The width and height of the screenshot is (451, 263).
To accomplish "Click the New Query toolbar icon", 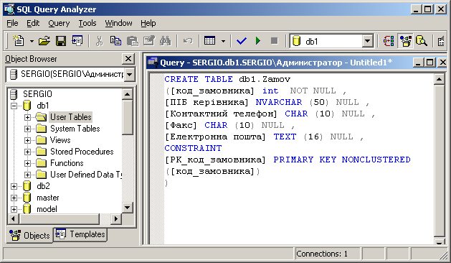I will click(19, 41).
